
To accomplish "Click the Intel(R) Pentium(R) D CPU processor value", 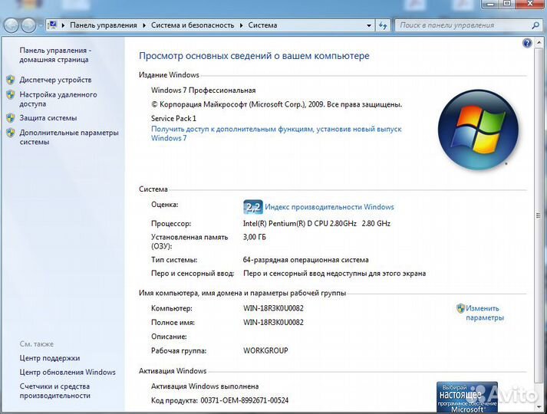I will coord(316,223).
